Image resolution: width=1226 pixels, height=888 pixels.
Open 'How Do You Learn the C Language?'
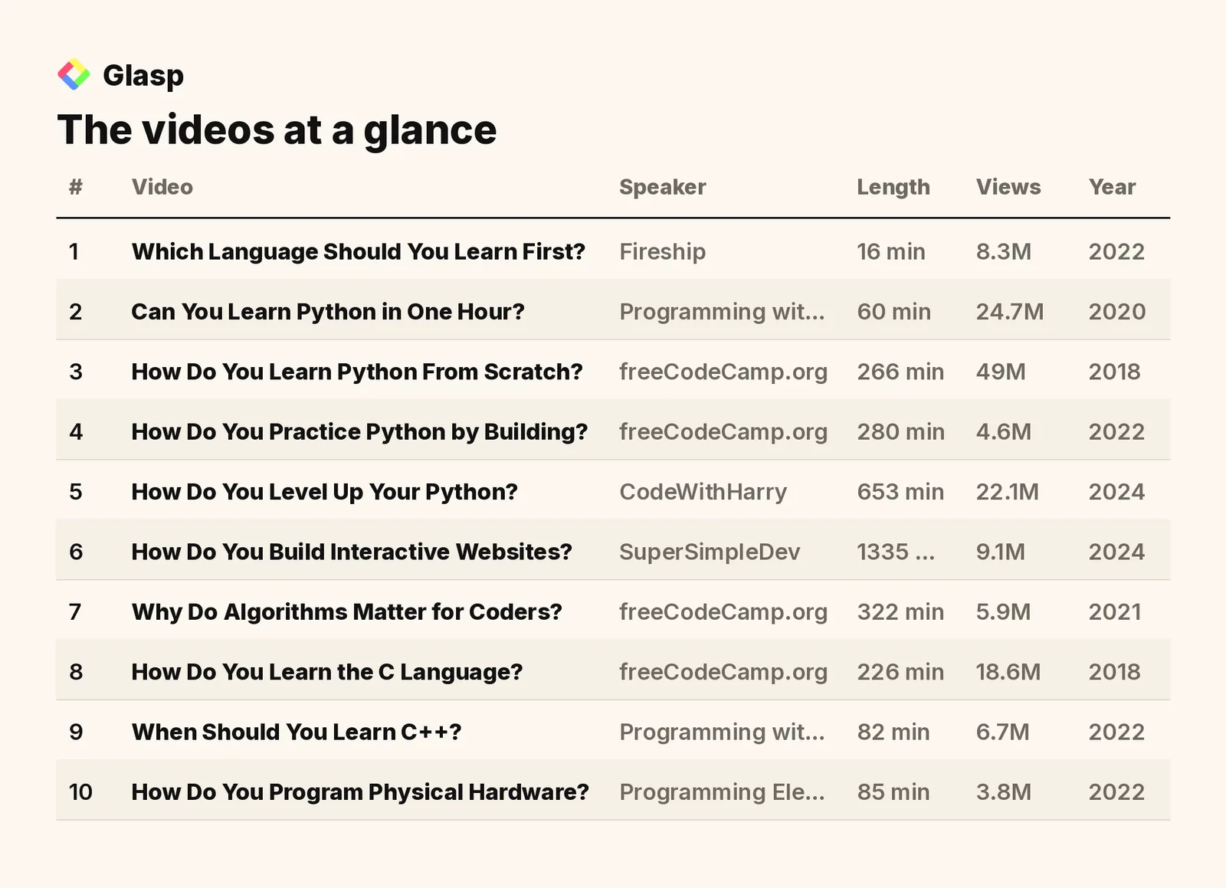coord(327,672)
